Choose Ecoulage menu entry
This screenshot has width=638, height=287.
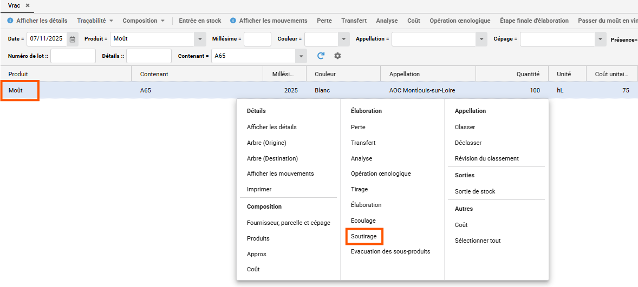pos(363,221)
